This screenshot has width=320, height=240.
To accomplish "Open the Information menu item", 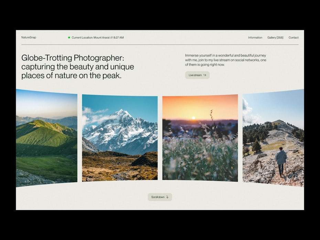I will [255, 37].
